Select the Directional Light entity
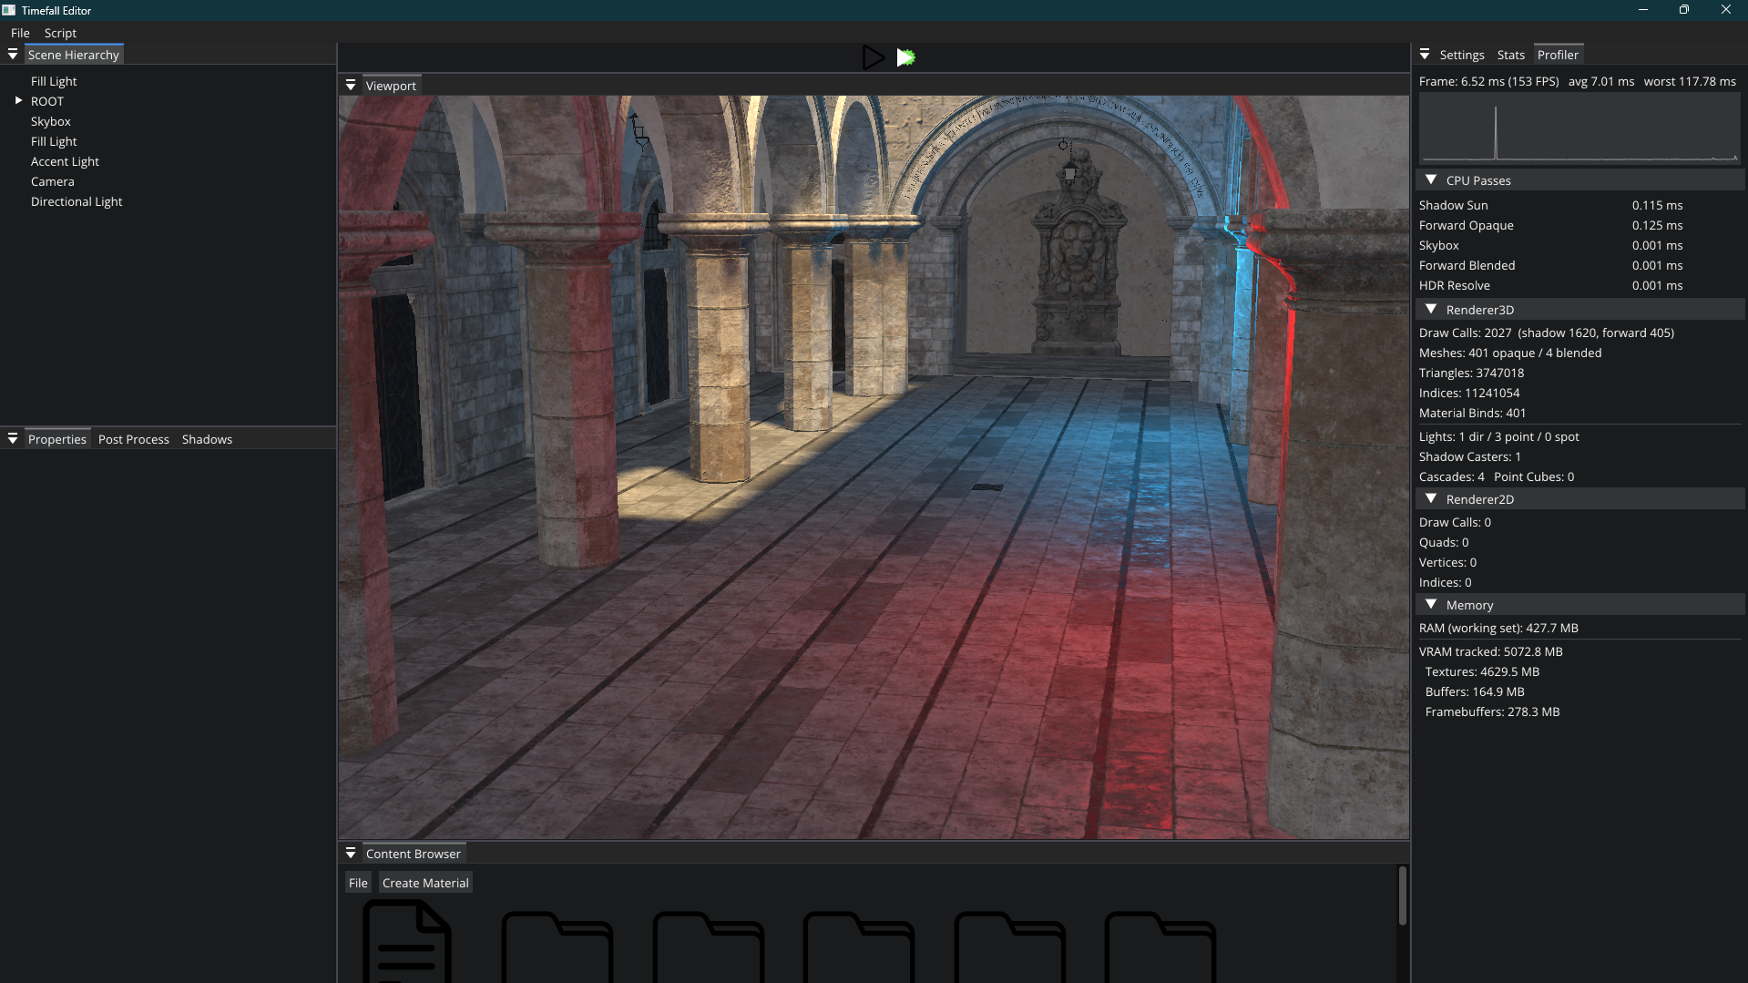 tap(77, 201)
